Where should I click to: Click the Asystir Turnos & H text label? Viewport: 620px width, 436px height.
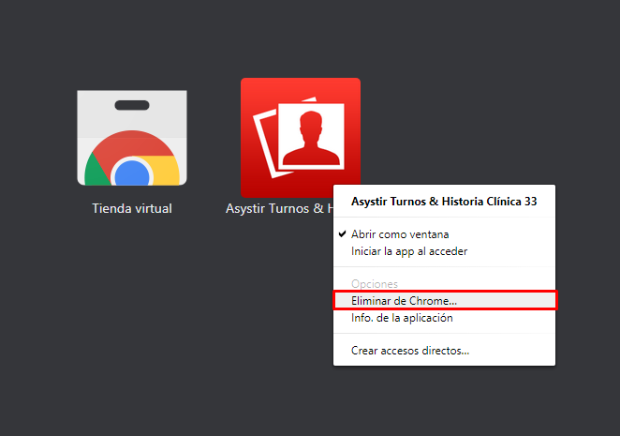pos(279,208)
